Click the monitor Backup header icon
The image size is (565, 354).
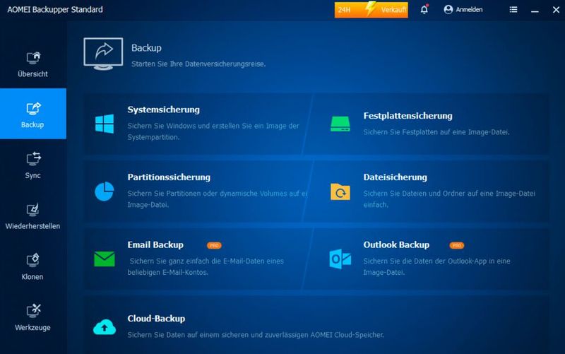[103, 54]
